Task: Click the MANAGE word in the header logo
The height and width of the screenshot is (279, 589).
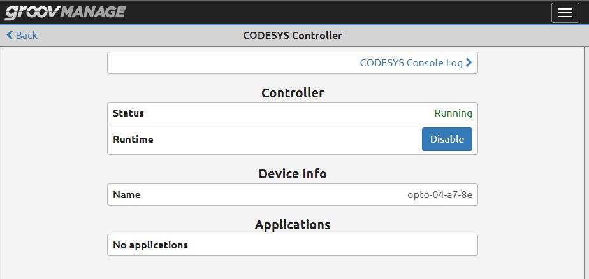Action: [x=93, y=12]
